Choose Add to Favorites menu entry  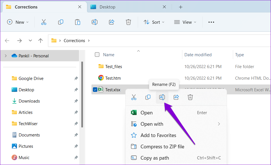tap(176, 135)
